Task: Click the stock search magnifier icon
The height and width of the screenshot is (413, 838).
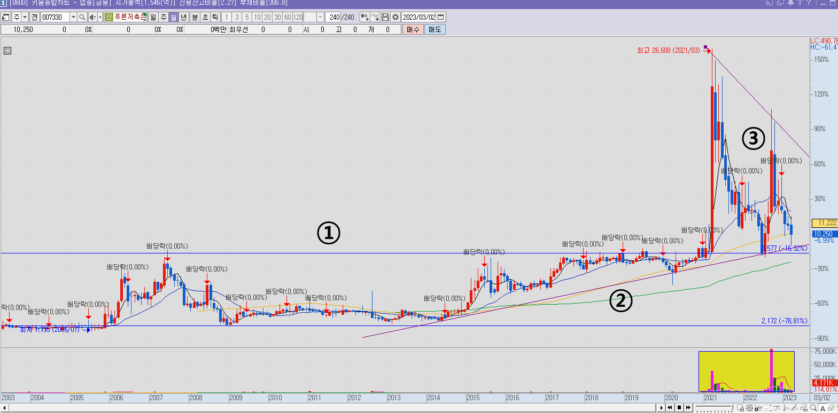Action: point(82,17)
